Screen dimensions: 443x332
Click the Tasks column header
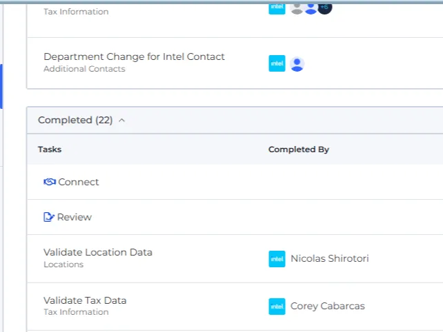coord(50,149)
